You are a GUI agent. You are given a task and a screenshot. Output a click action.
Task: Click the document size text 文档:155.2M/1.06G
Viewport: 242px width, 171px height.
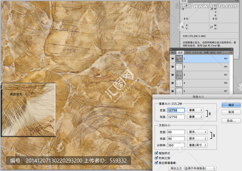[194, 36]
